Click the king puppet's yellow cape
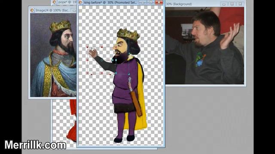Viewport: 275px width, 154px height. (x=141, y=98)
